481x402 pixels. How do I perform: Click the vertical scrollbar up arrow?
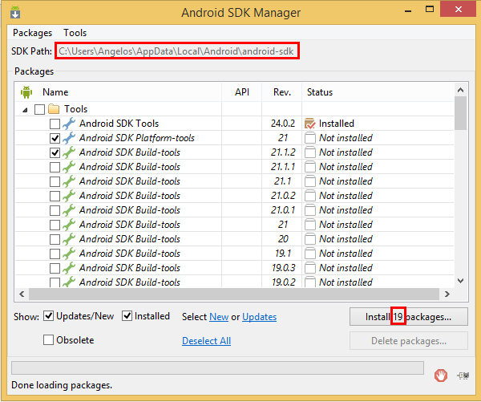point(460,90)
